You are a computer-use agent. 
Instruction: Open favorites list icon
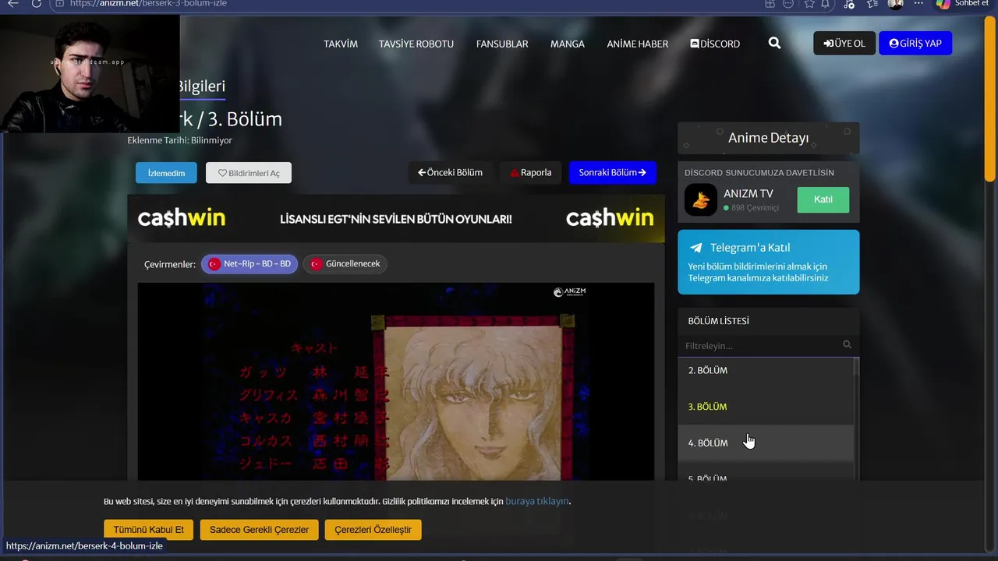[872, 4]
